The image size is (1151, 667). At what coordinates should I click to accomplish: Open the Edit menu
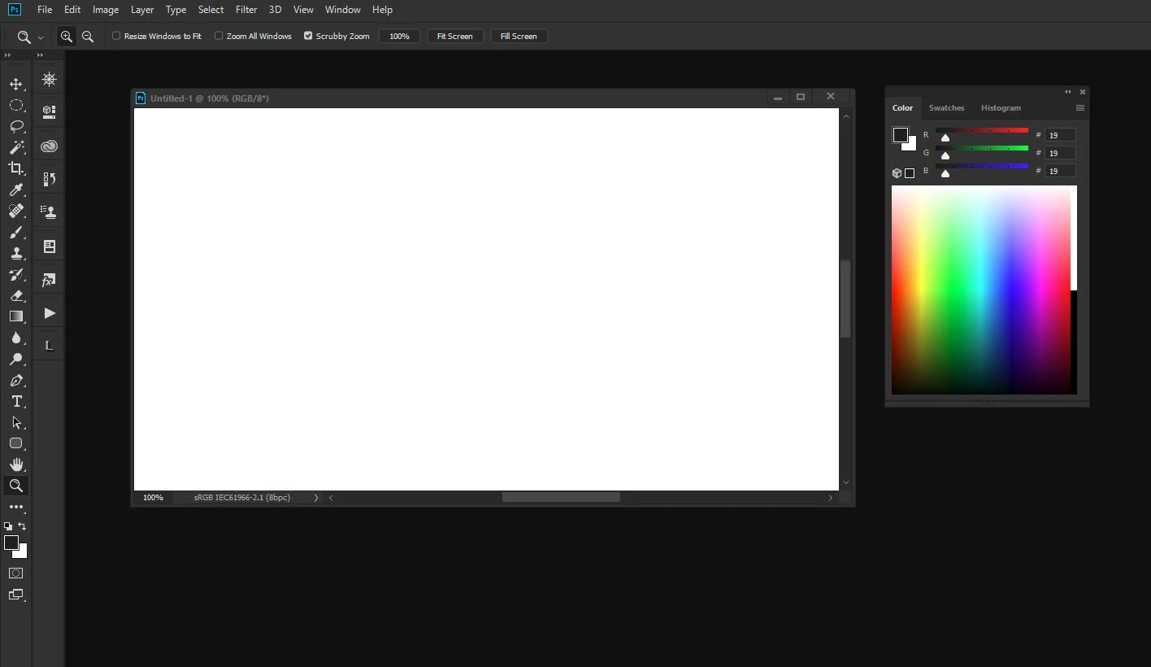72,10
